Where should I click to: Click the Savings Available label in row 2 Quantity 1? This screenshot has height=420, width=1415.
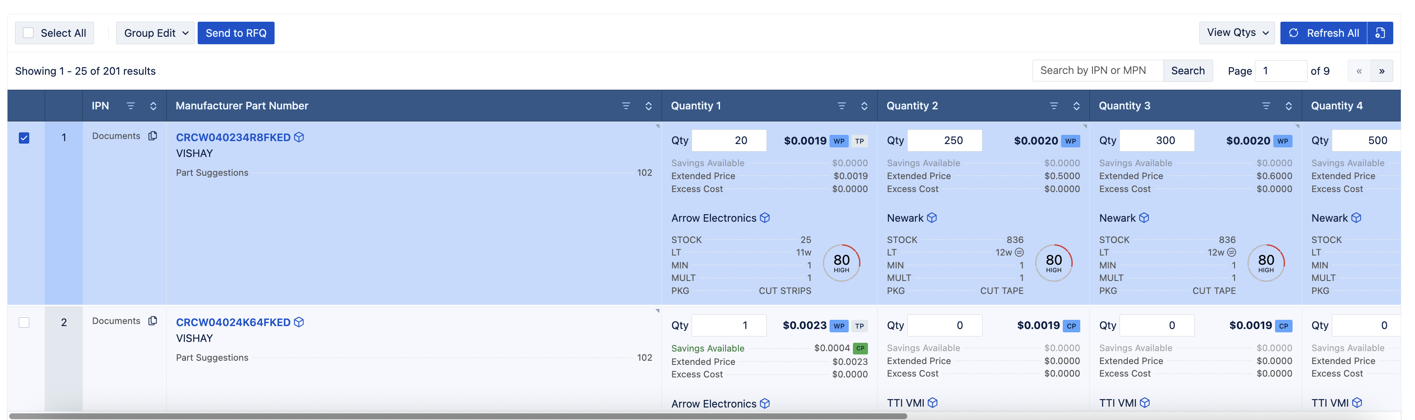tap(707, 348)
